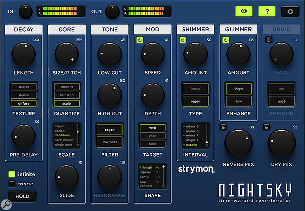Select regen filter type in TONE
This screenshot has width=305, height=211.
(x=110, y=130)
